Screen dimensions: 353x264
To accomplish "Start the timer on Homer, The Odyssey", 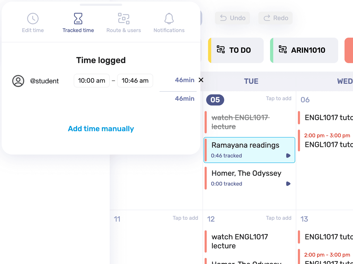I will point(288,184).
